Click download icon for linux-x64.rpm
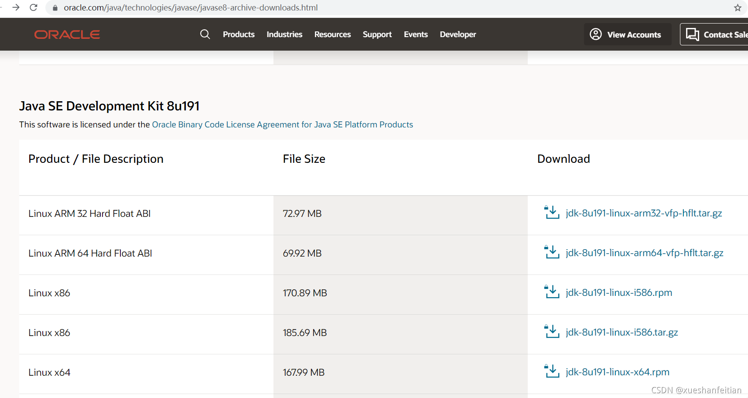 pos(552,371)
